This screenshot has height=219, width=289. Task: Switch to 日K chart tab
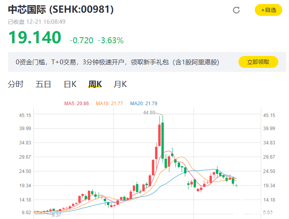coord(70,84)
